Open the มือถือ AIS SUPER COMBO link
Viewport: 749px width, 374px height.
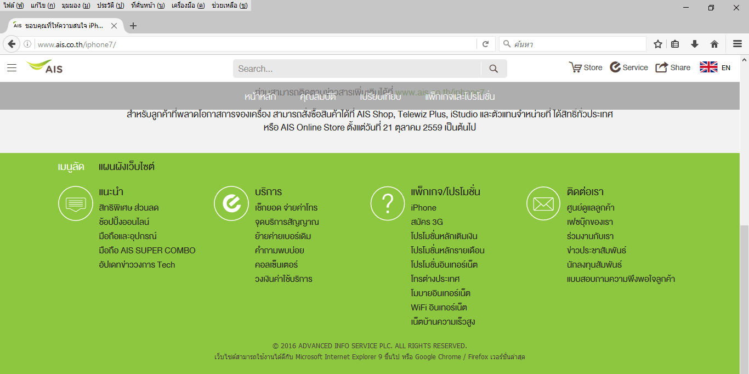147,251
